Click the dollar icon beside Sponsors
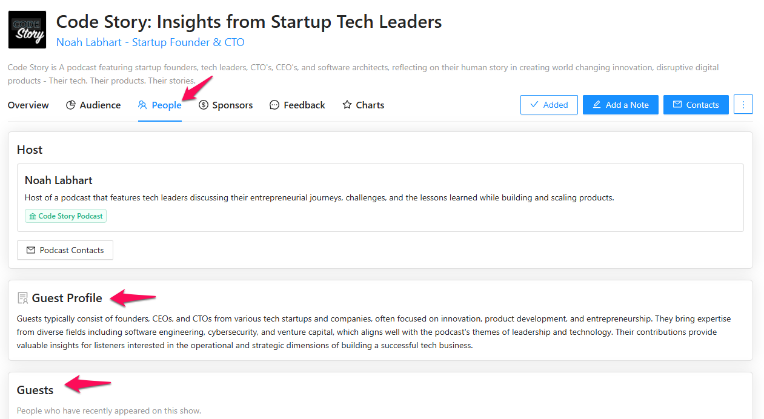 click(x=204, y=105)
